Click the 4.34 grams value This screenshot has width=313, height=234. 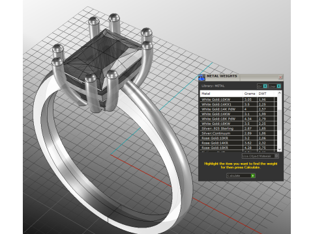[248, 119]
